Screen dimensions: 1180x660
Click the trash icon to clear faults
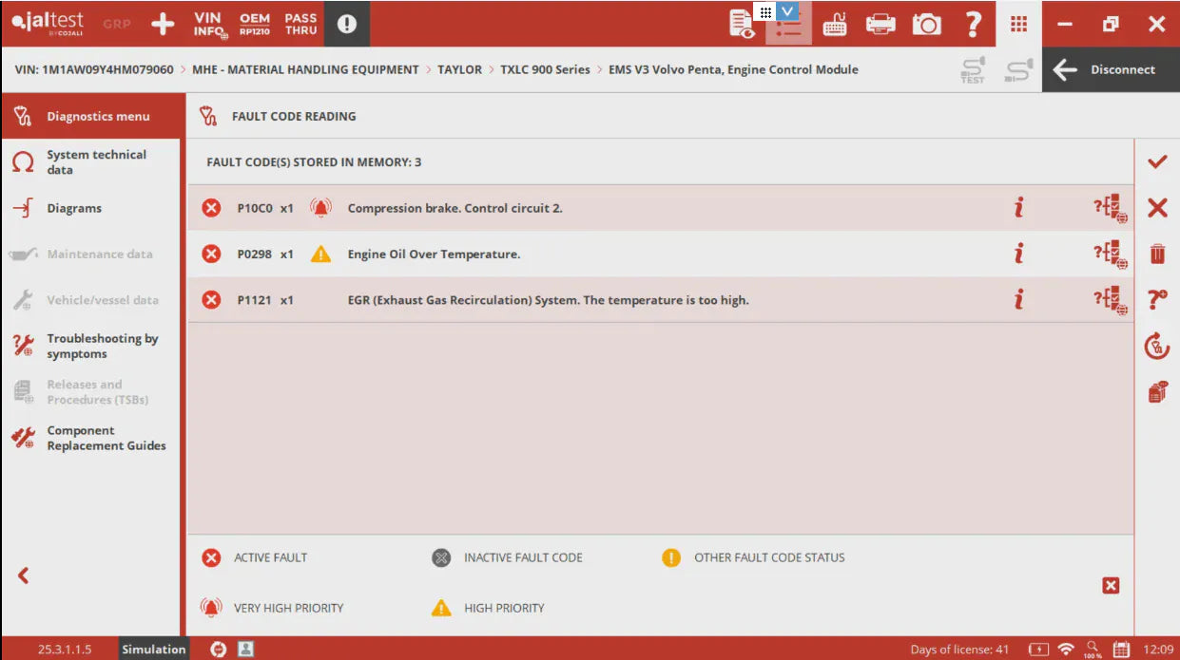1156,254
